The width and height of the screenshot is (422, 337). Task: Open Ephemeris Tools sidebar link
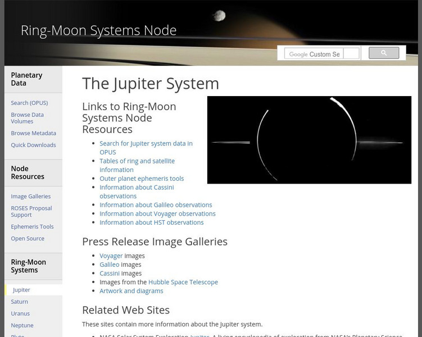[32, 227]
